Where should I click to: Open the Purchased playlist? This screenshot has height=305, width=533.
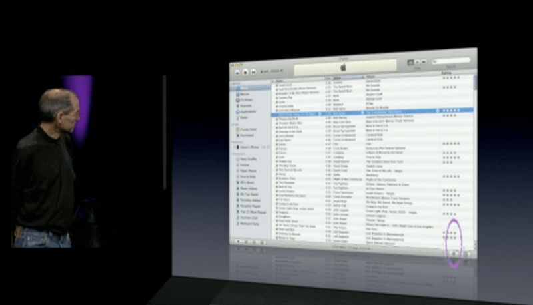click(247, 135)
